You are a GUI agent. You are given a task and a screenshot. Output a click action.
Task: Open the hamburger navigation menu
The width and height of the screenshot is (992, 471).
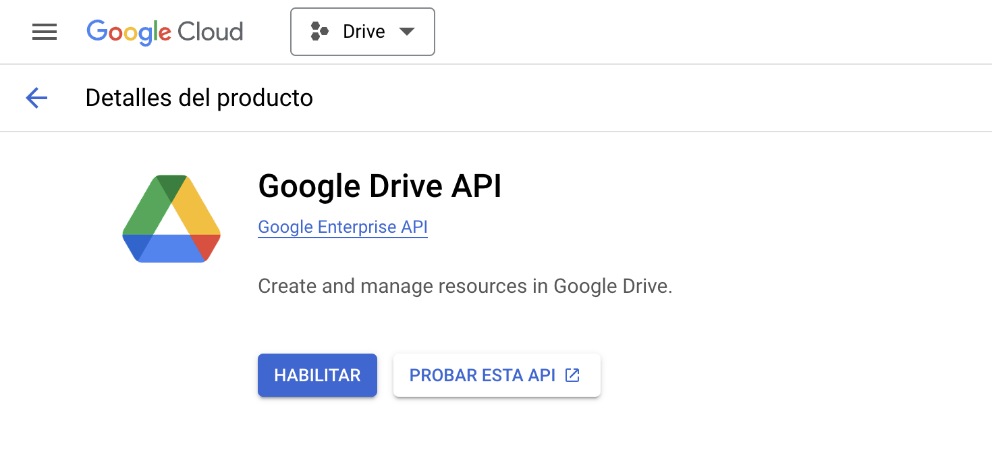point(45,32)
